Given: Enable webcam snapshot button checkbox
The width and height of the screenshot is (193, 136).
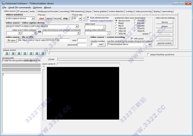Looking at the screenshot, I should (88, 21).
